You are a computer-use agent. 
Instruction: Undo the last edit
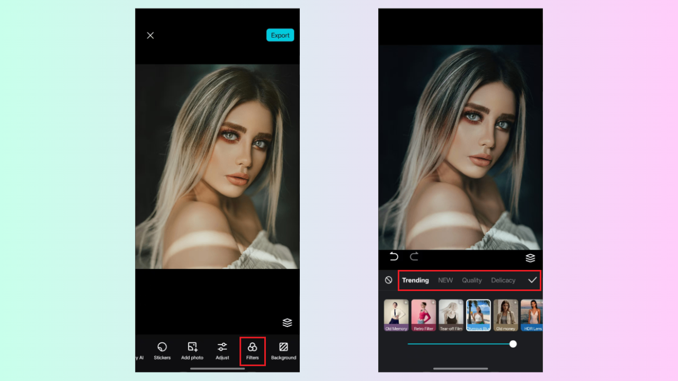pyautogui.click(x=393, y=257)
